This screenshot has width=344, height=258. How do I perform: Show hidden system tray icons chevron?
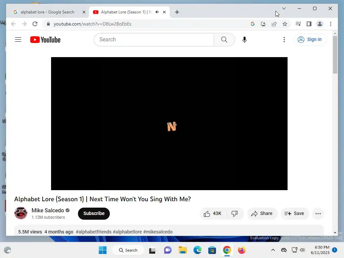pyautogui.click(x=273, y=250)
